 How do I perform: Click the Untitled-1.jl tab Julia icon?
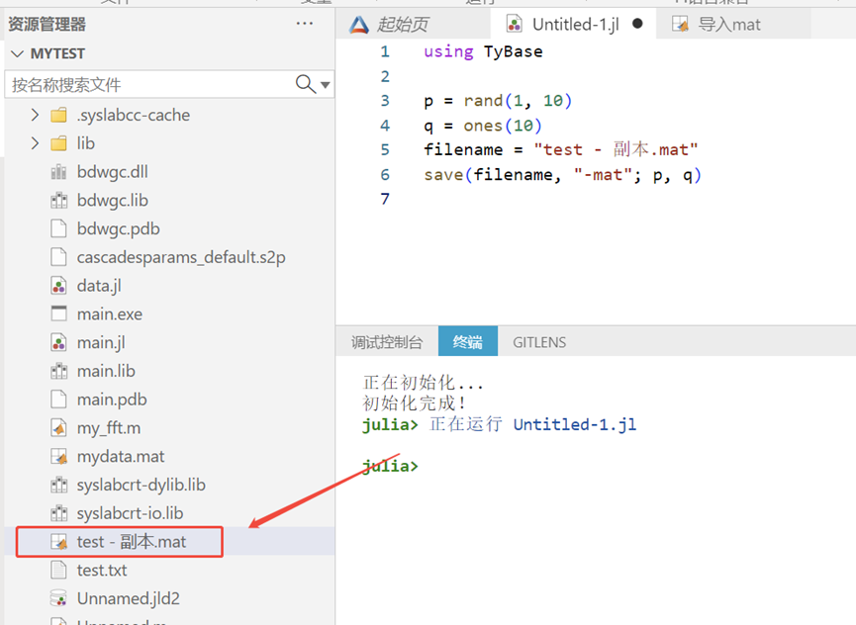coord(514,24)
